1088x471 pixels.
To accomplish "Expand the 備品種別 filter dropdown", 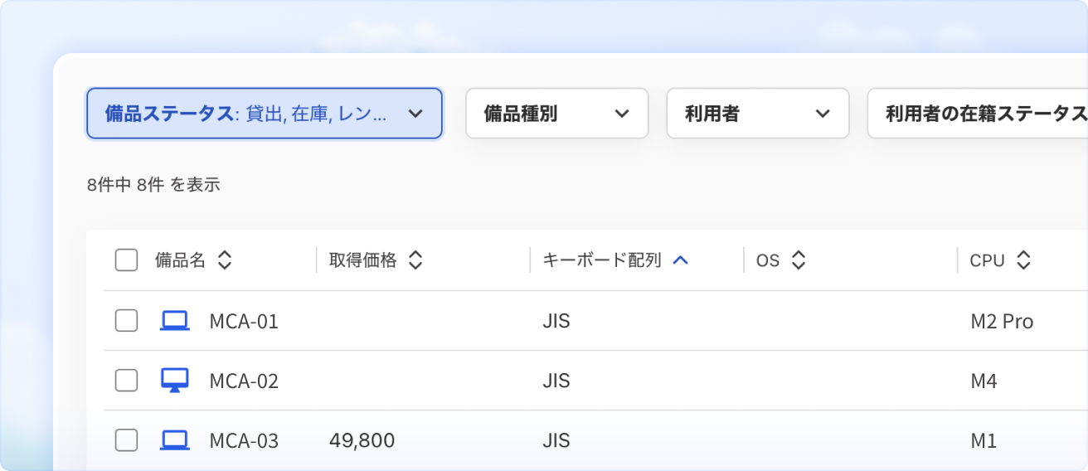I will 556,114.
